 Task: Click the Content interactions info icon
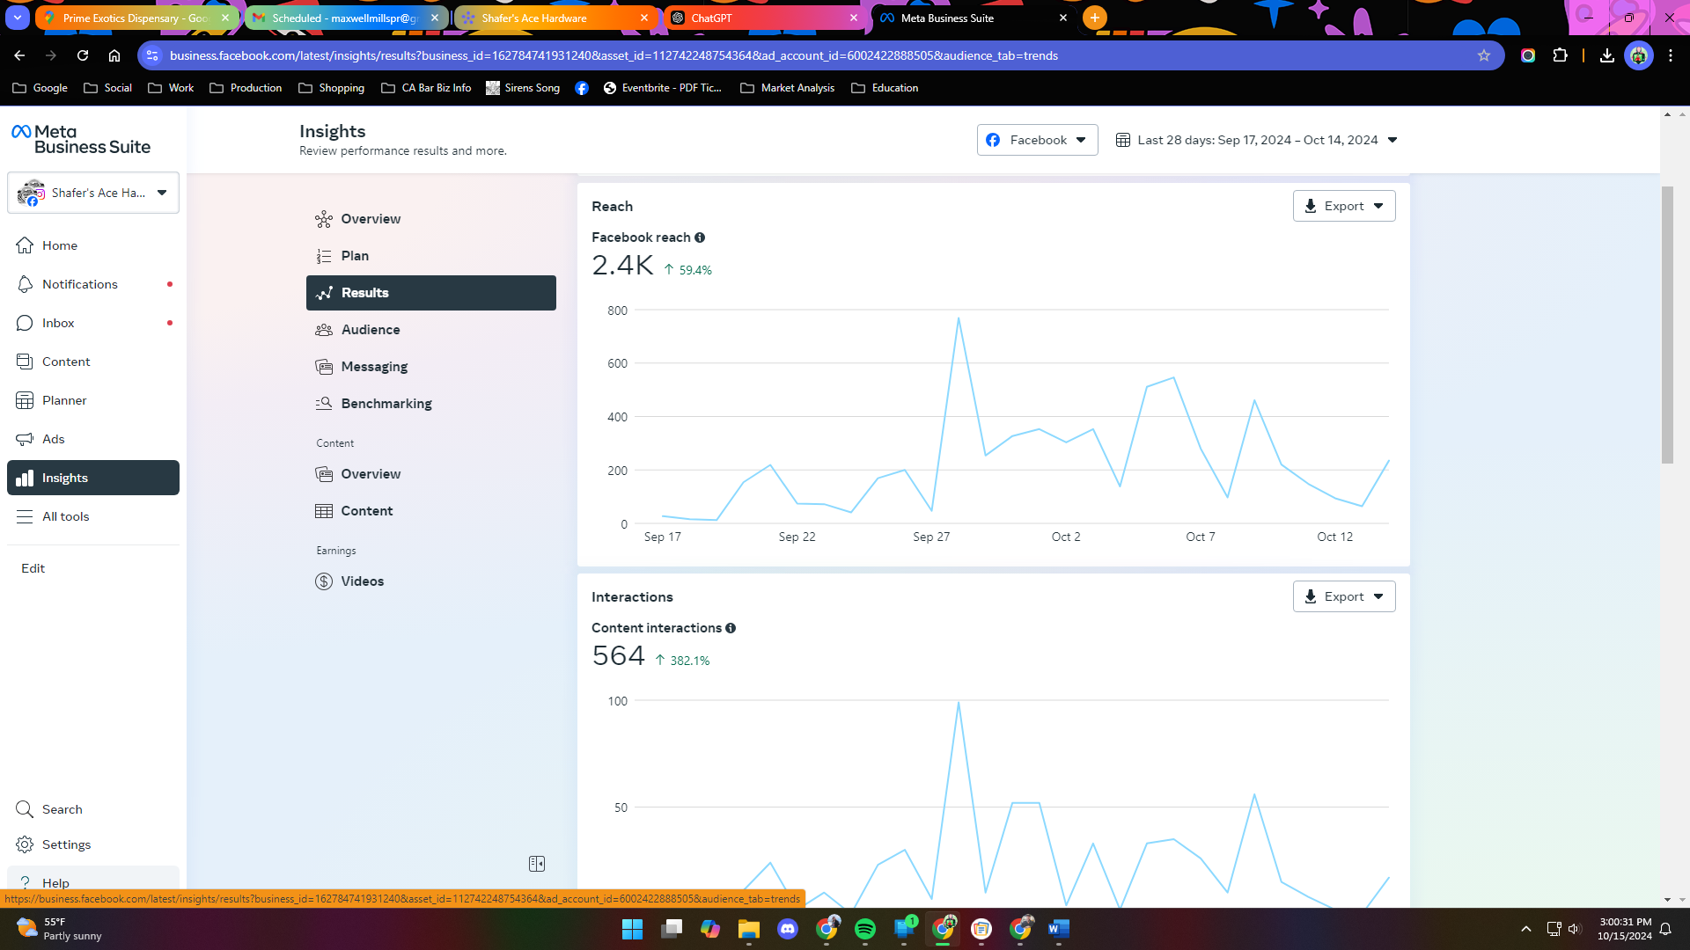pos(731,628)
